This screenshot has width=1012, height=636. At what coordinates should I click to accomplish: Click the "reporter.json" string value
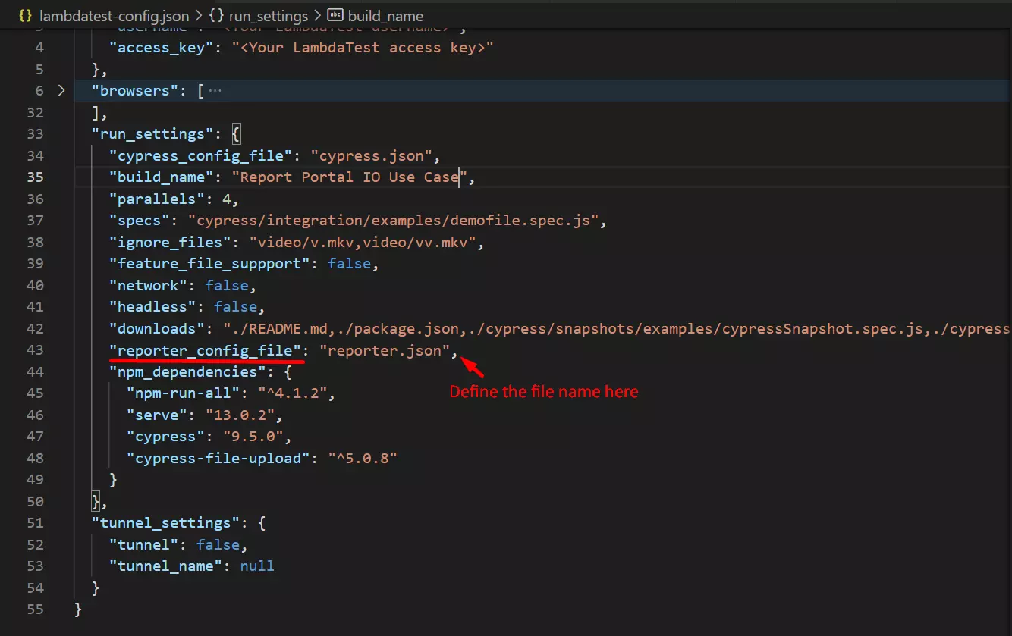pos(385,350)
